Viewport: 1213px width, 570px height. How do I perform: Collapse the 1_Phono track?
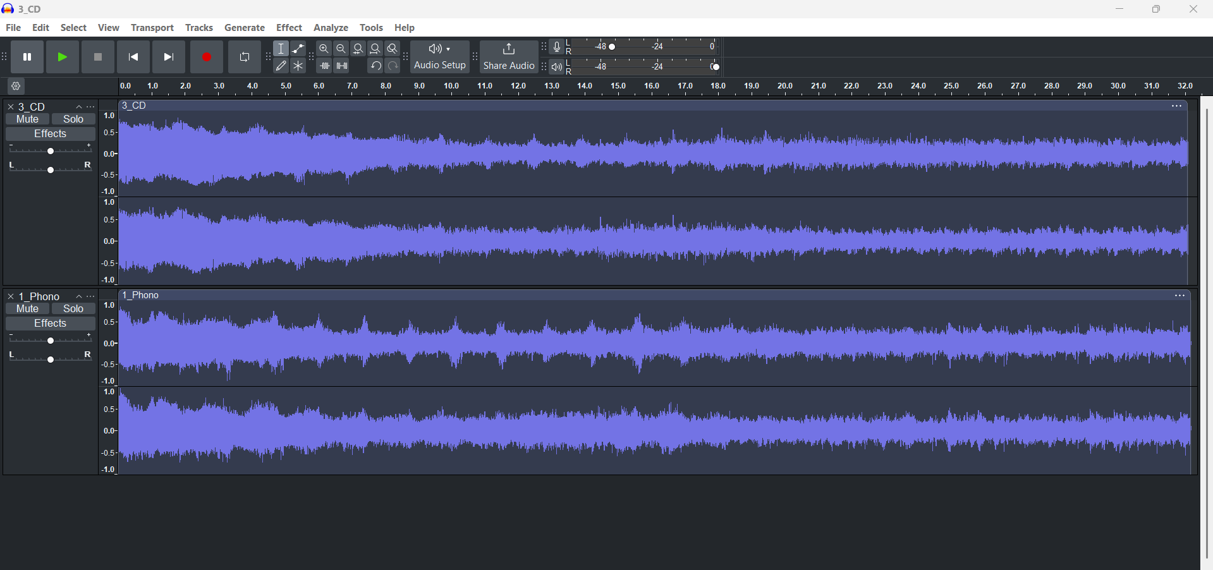pos(79,297)
